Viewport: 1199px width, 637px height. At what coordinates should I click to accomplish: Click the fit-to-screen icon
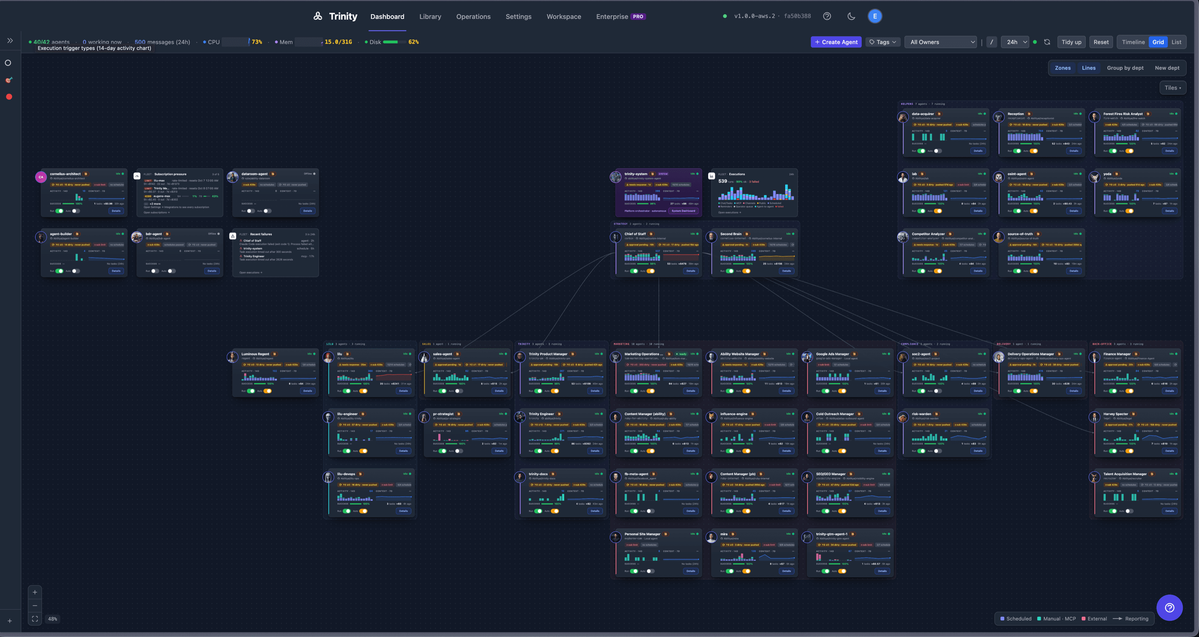coord(35,619)
